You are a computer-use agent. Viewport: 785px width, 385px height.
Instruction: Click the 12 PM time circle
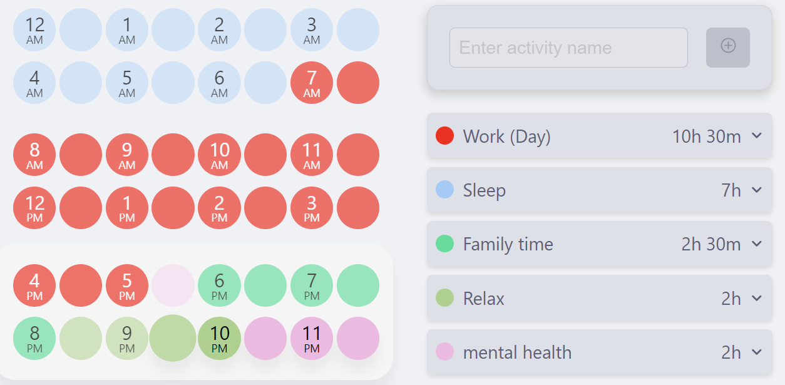coord(34,208)
